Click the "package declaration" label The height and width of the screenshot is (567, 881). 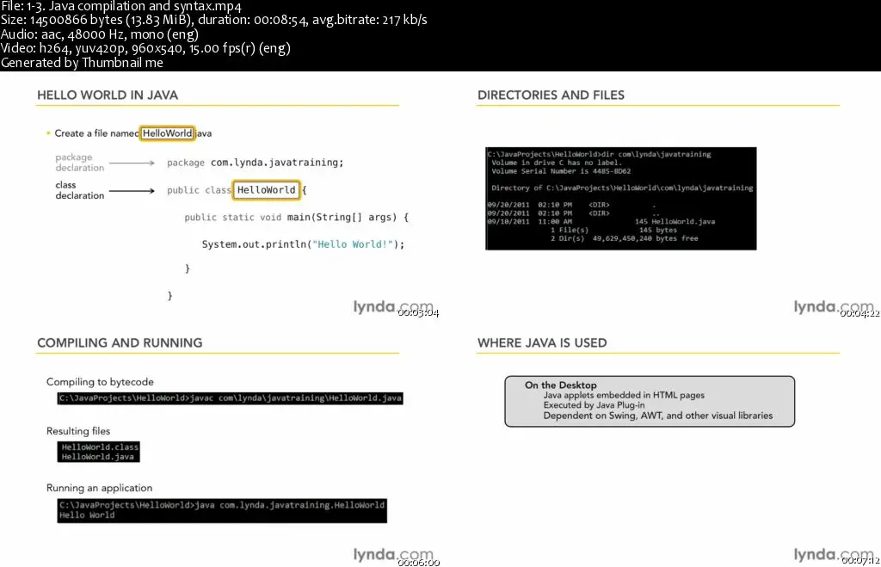click(x=80, y=163)
